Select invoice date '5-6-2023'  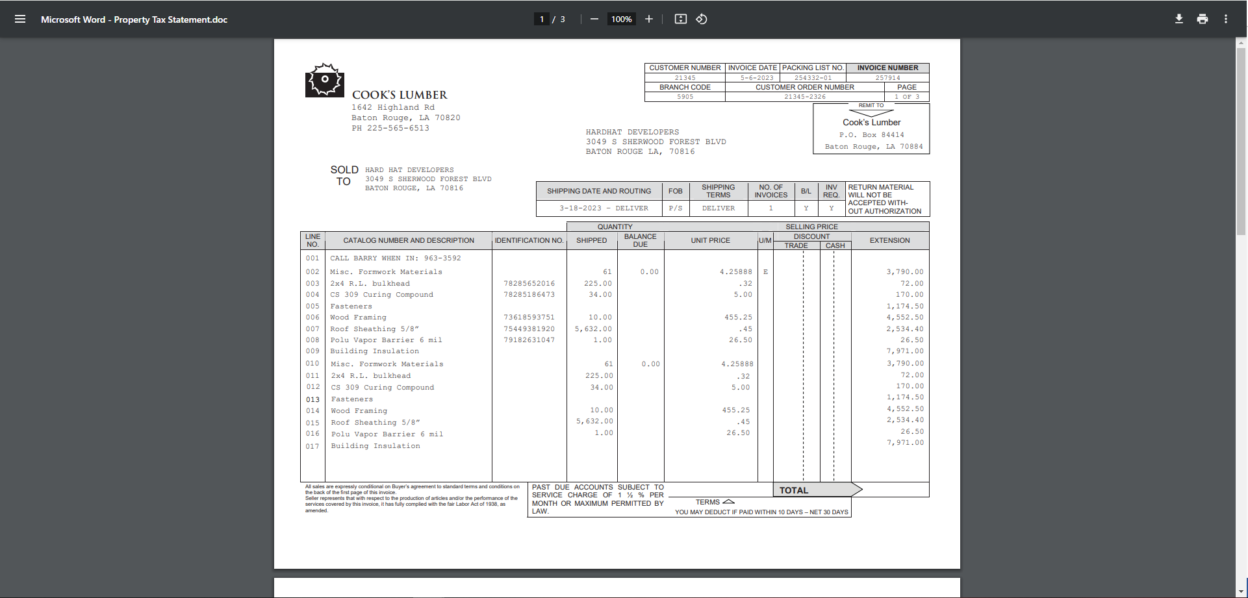[757, 78]
